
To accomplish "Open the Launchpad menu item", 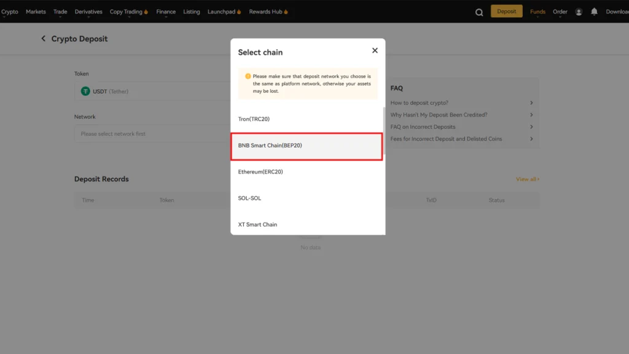I will pyautogui.click(x=221, y=12).
